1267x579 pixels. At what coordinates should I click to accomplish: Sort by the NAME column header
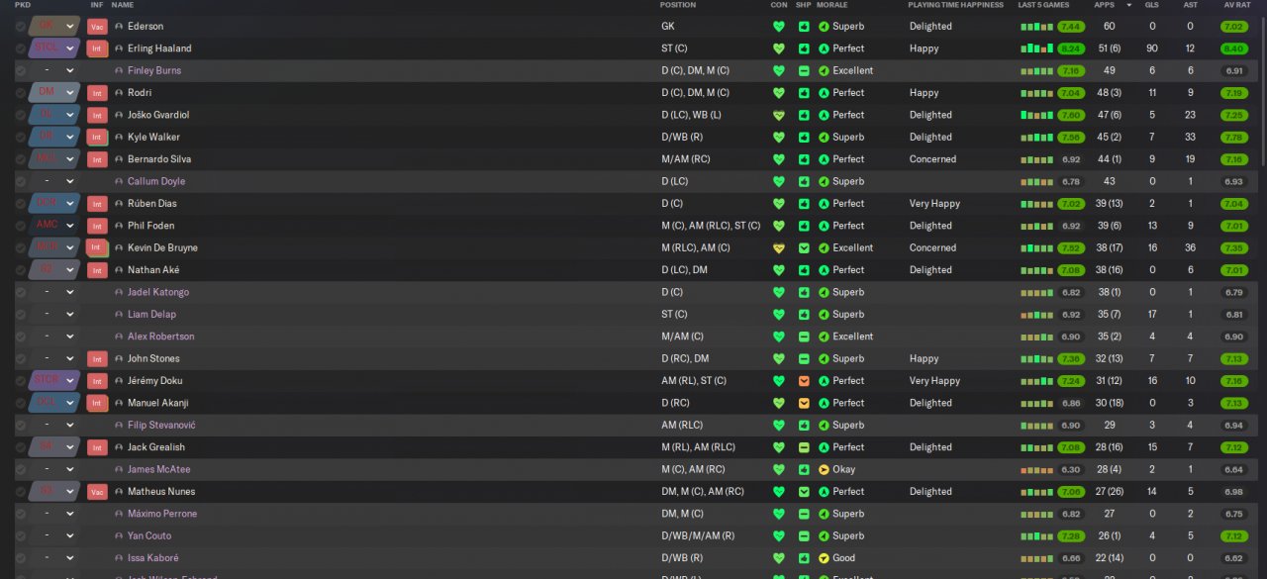coord(123,5)
